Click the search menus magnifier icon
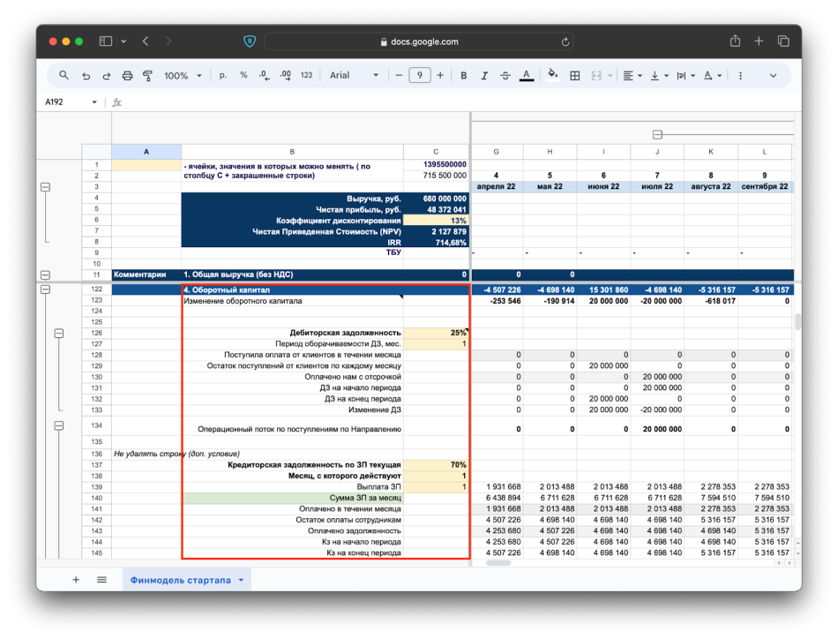This screenshot has height=639, width=838. [x=64, y=76]
